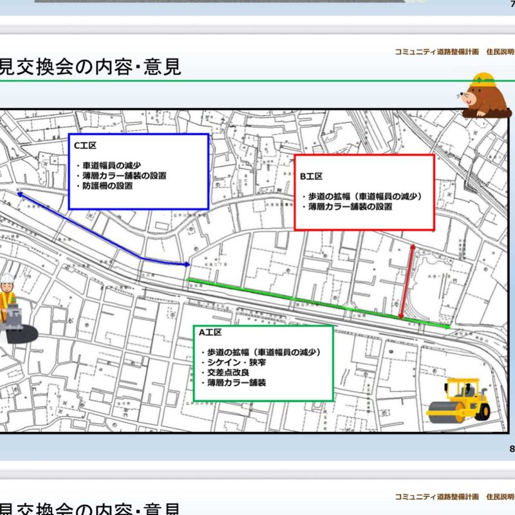Select the B工区 heading in red box
Viewport: 515px width, 515px height.
click(310, 176)
